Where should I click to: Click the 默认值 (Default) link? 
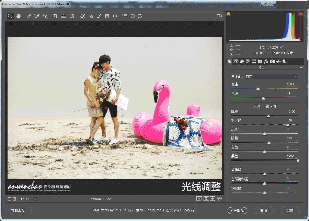[x=271, y=106]
